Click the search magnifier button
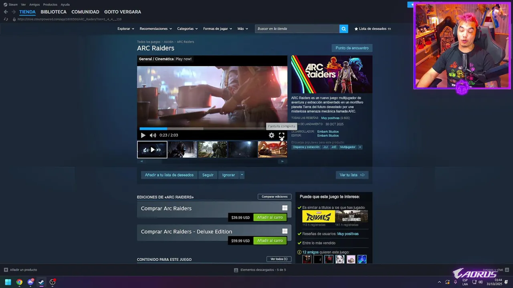This screenshot has width=513, height=288. tap(343, 29)
